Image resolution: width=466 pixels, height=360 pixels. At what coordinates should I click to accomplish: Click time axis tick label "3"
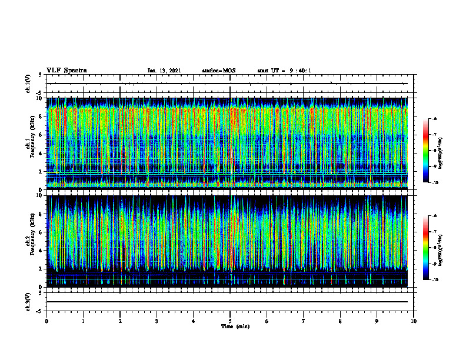(157, 321)
